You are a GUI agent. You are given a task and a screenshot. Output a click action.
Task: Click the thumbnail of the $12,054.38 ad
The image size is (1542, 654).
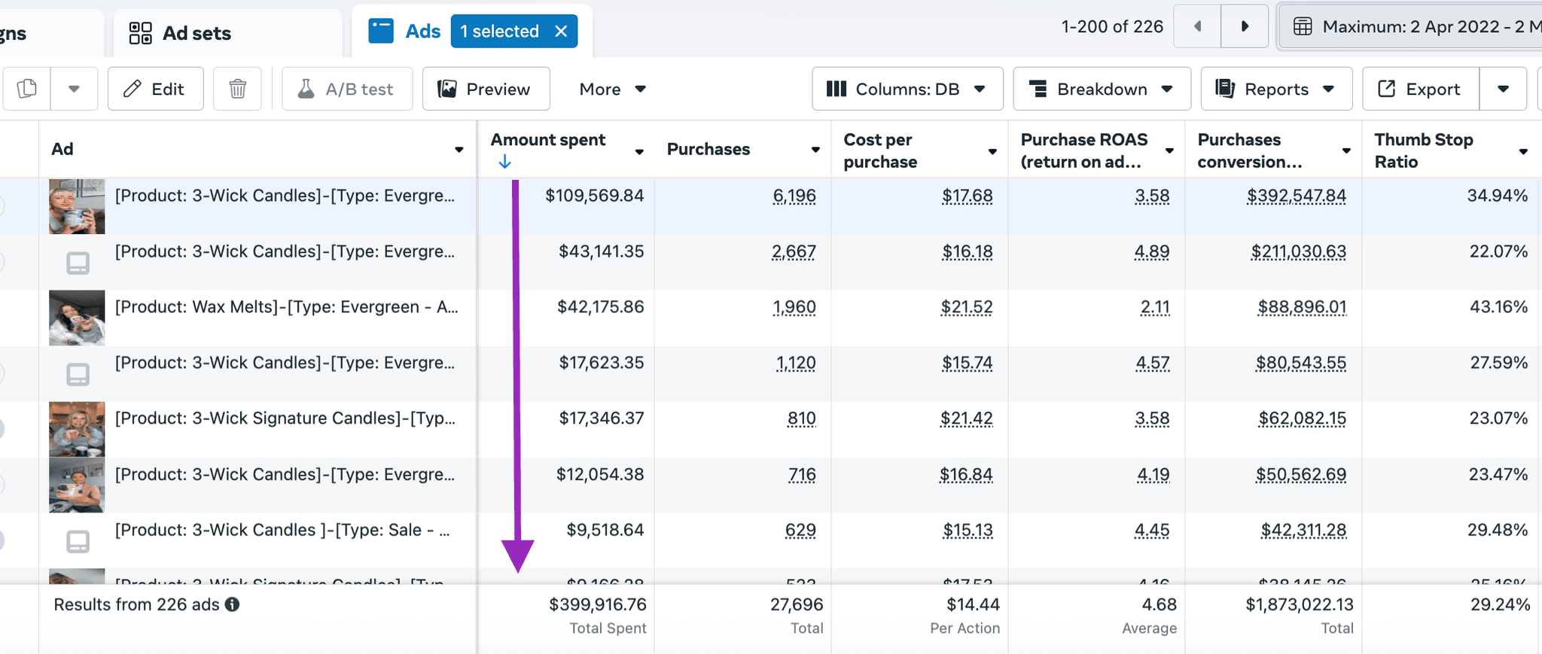(77, 485)
